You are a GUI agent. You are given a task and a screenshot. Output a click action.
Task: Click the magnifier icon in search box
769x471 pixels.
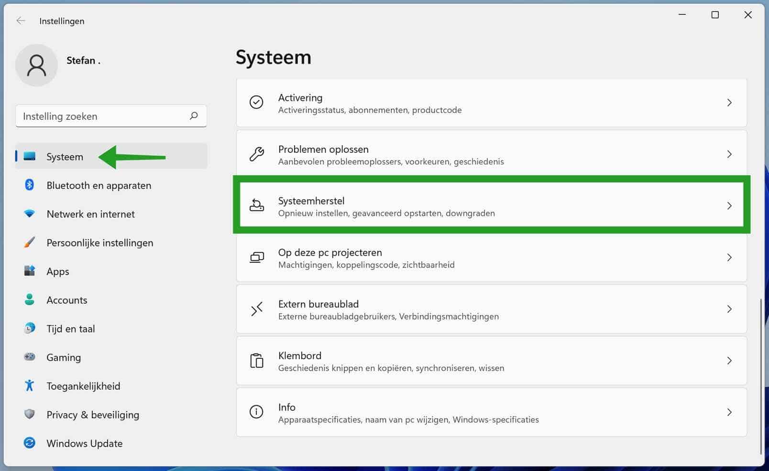coord(194,116)
